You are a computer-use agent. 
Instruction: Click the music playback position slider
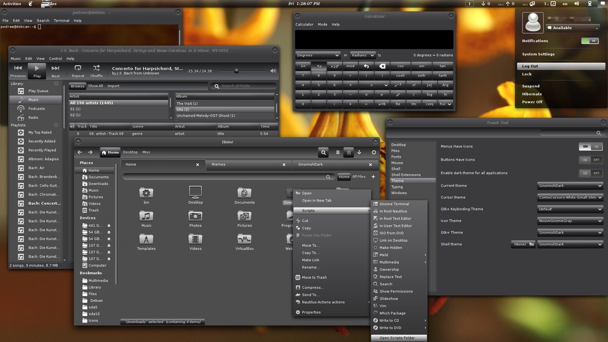pyautogui.click(x=236, y=71)
